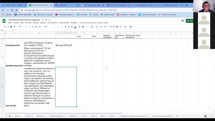Open the Формат menu
Viewport: 215px width, 121px height.
[36, 23]
